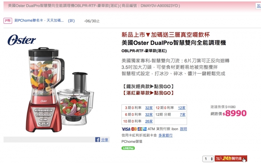The image size is (261, 163).
Task: Click the American Express card icon
Action: point(145,129)
